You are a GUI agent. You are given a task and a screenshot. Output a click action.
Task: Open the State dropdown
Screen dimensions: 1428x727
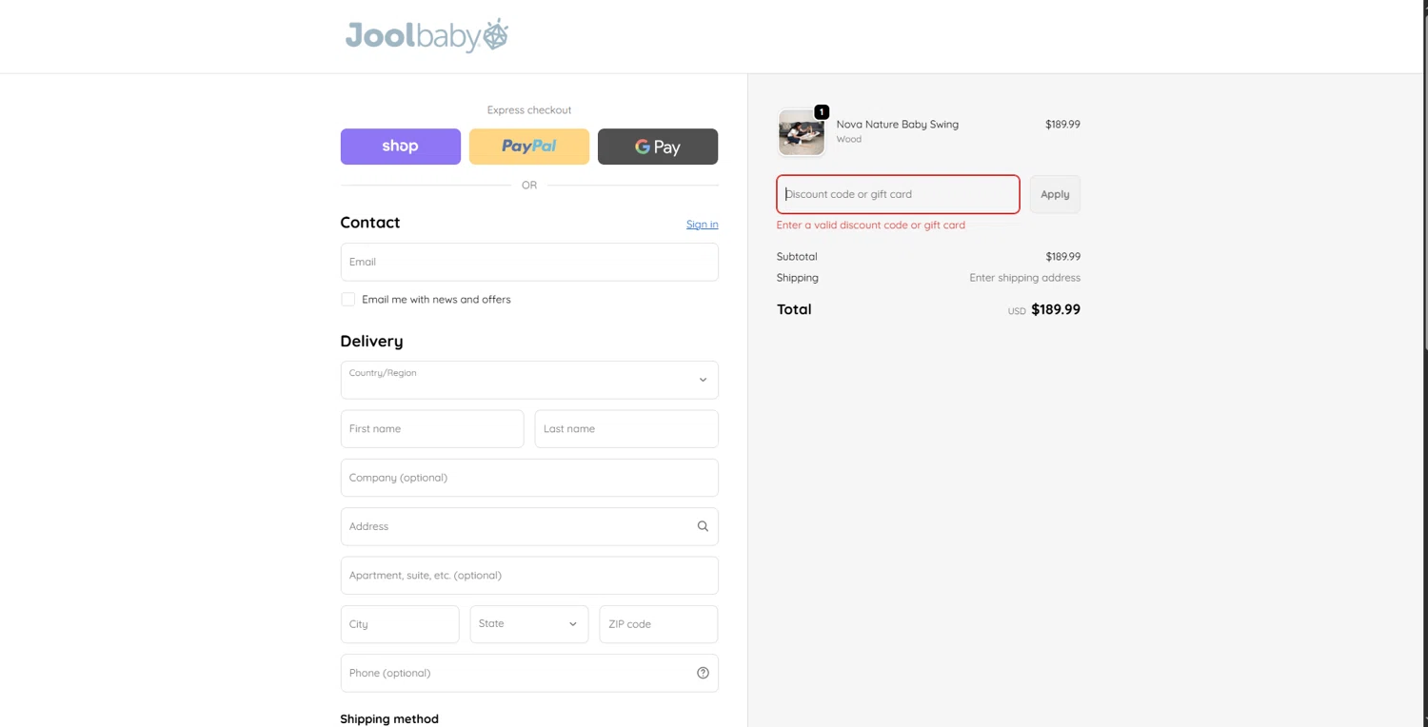529,624
